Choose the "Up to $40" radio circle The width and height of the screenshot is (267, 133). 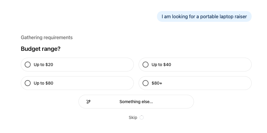pyautogui.click(x=146, y=65)
